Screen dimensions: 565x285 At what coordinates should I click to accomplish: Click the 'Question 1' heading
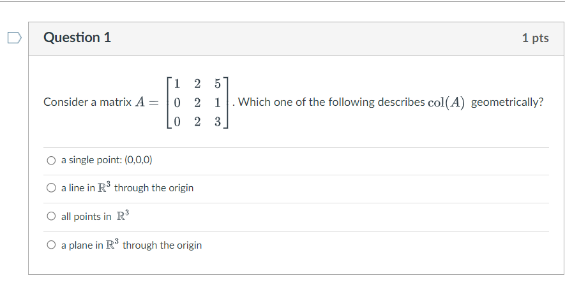tap(77, 38)
